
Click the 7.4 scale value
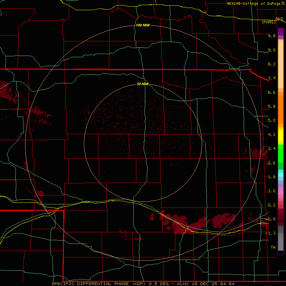(272, 78)
